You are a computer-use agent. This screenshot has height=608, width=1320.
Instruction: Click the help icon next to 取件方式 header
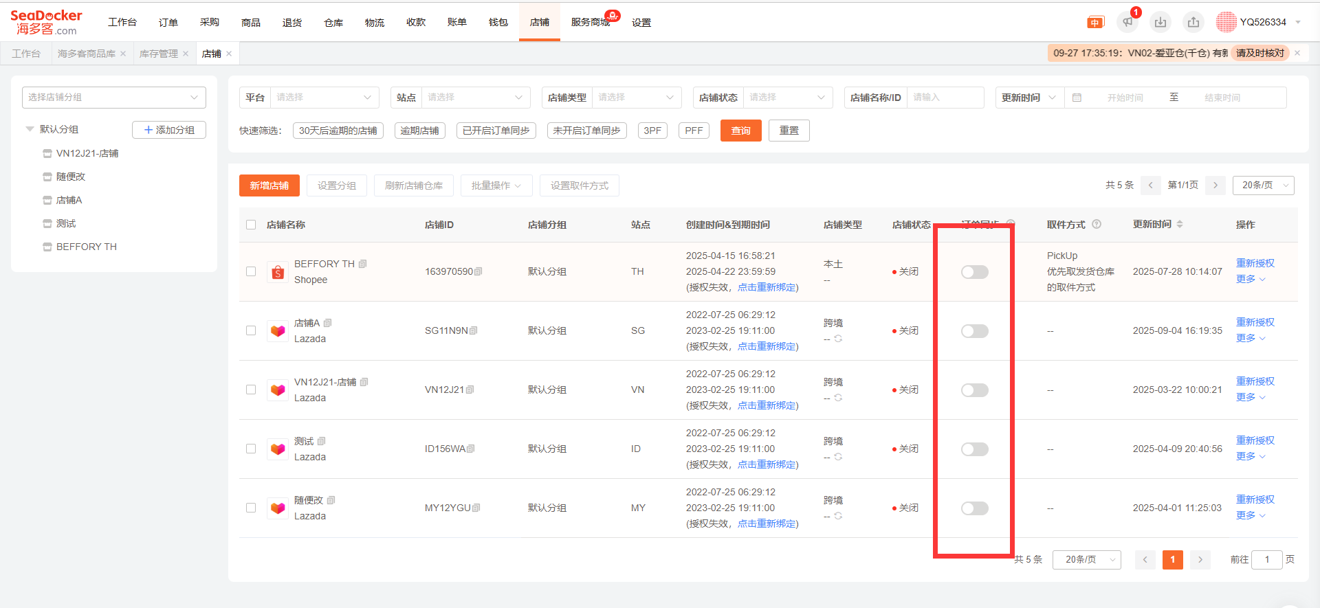click(x=1097, y=224)
